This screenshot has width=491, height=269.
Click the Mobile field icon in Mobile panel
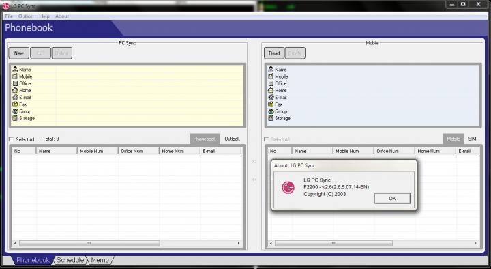[271, 76]
